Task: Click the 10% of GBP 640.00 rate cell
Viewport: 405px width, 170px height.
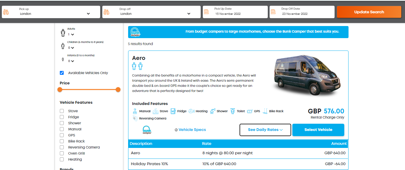Action: tap(219, 164)
